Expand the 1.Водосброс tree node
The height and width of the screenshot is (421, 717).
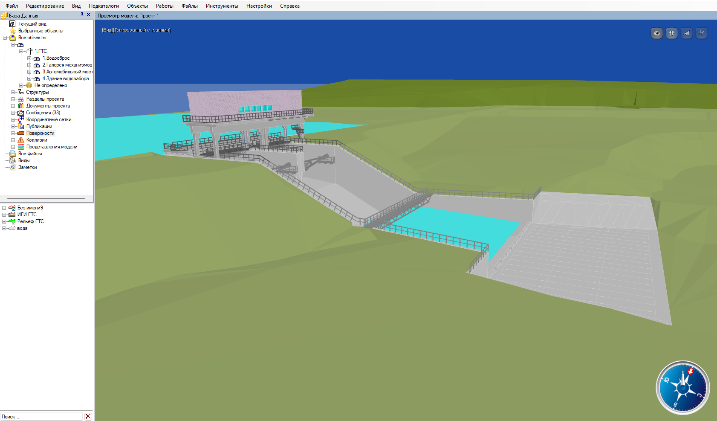[x=29, y=58]
